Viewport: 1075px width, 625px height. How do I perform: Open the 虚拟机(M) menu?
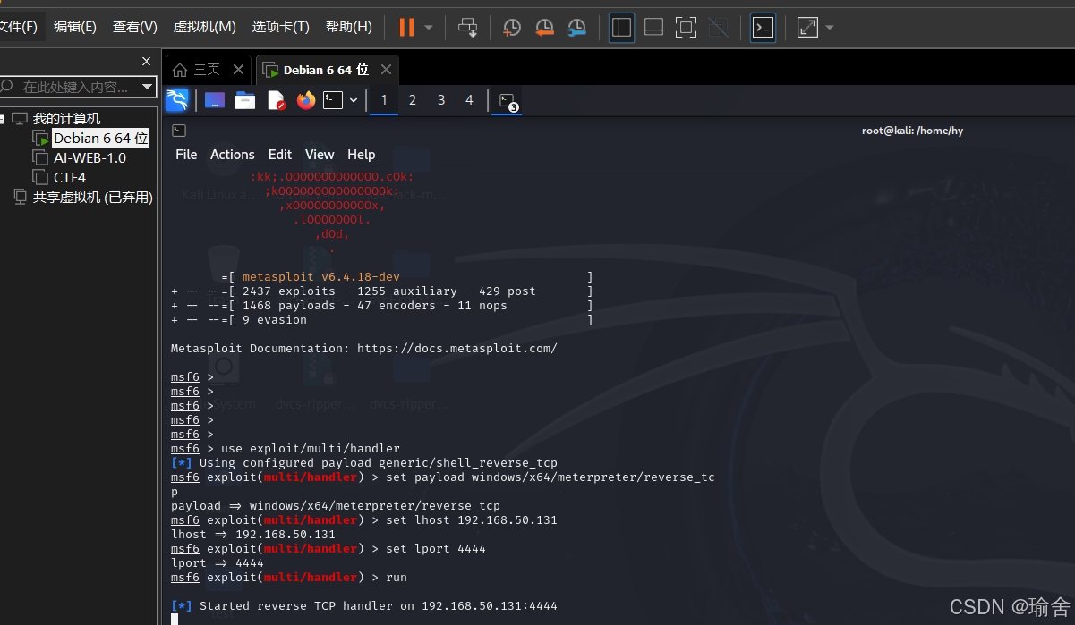(204, 27)
